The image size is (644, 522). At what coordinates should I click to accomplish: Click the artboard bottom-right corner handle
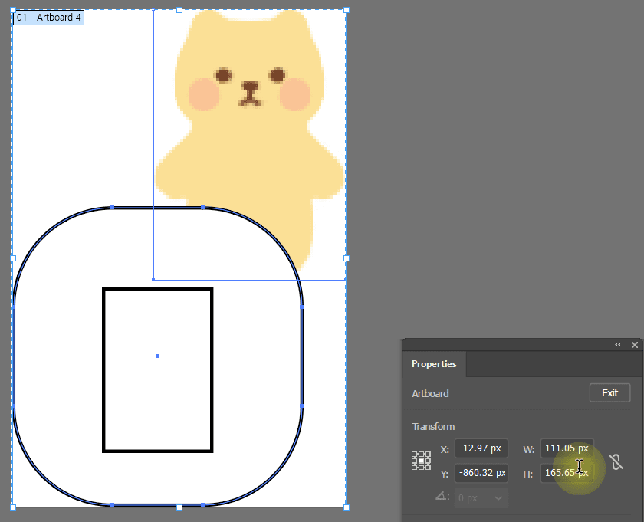click(x=347, y=507)
